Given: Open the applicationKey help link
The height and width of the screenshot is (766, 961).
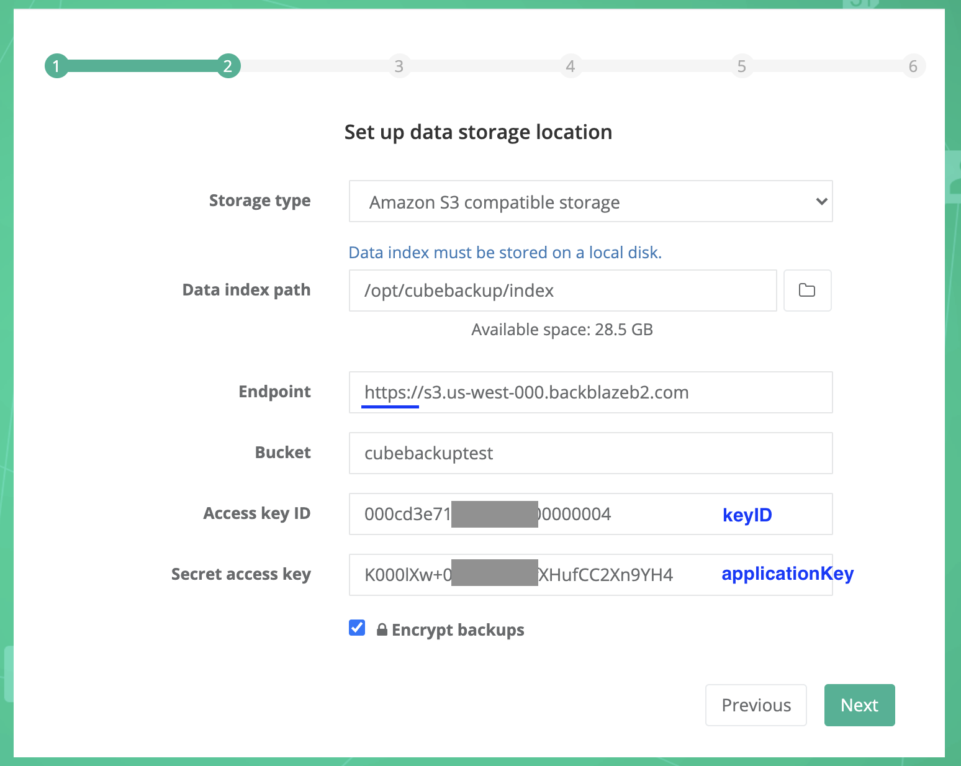Looking at the screenshot, I should (787, 574).
